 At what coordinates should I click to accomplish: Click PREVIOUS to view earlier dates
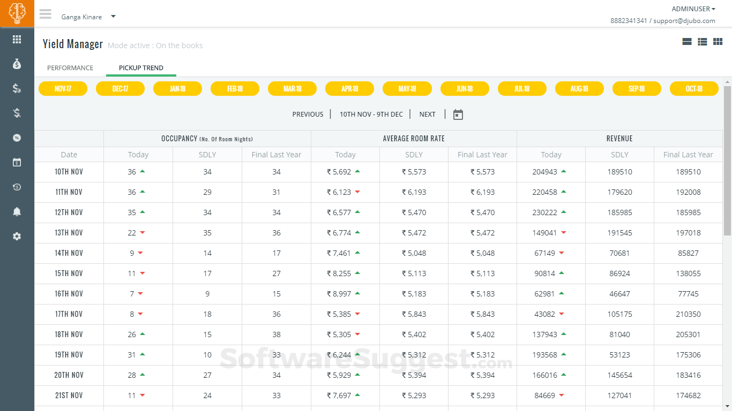click(x=308, y=114)
